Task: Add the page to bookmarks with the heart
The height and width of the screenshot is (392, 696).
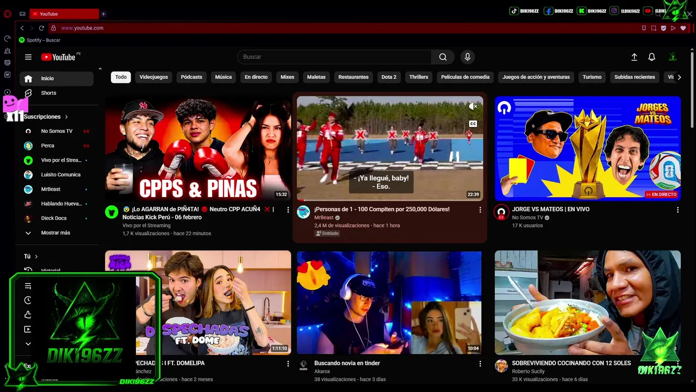Action: 683,28
